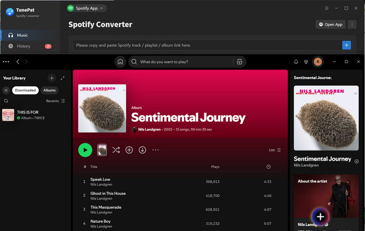Screen dimensions: 365x231
Task: Open the Browse icon in the search bar
Action: click(x=239, y=62)
